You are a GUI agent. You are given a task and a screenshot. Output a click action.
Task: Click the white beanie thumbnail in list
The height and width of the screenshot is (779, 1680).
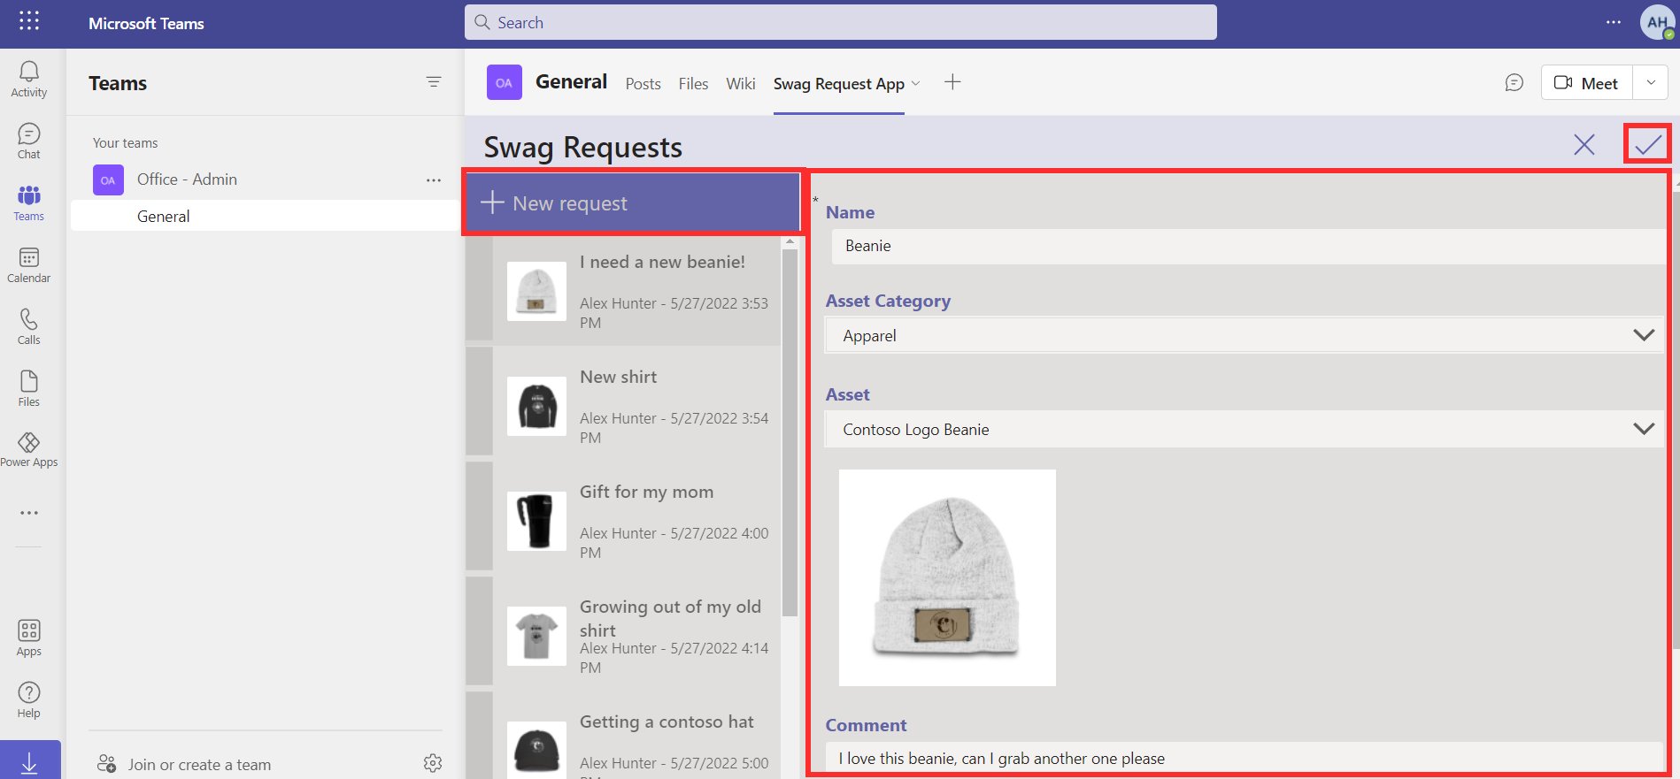(x=536, y=291)
